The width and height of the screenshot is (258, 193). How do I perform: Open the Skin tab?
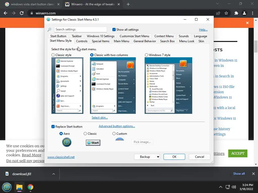[x=201, y=41]
